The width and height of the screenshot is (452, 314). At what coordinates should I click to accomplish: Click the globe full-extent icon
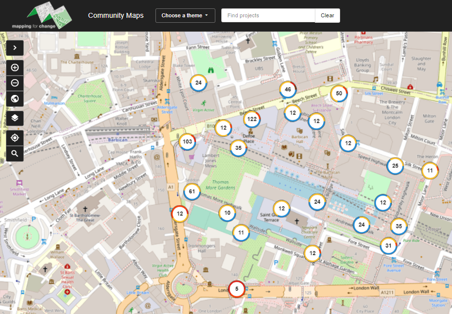(15, 99)
